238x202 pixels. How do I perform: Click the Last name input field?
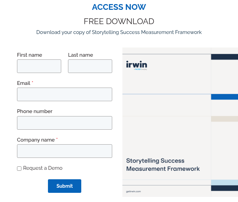point(90,66)
